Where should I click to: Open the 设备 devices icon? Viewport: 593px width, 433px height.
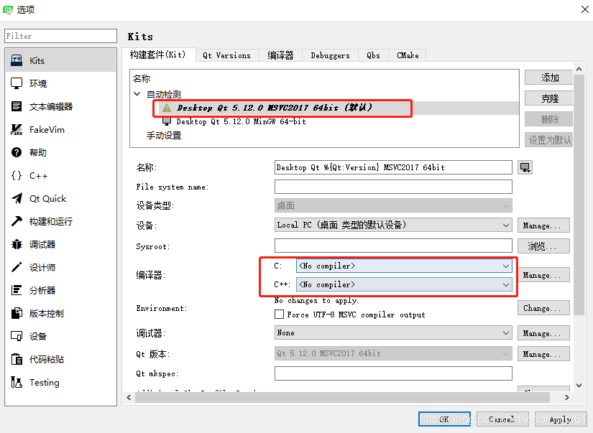[x=17, y=336]
